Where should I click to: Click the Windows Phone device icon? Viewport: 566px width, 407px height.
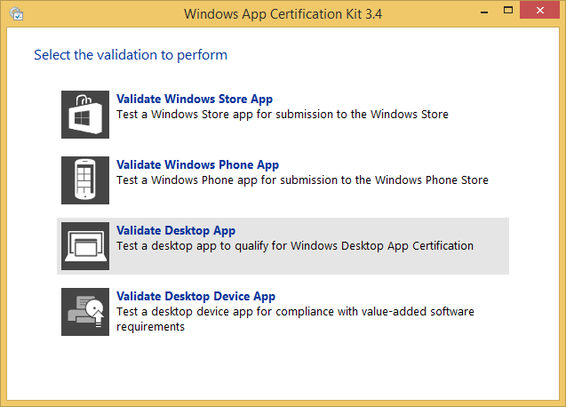85,180
